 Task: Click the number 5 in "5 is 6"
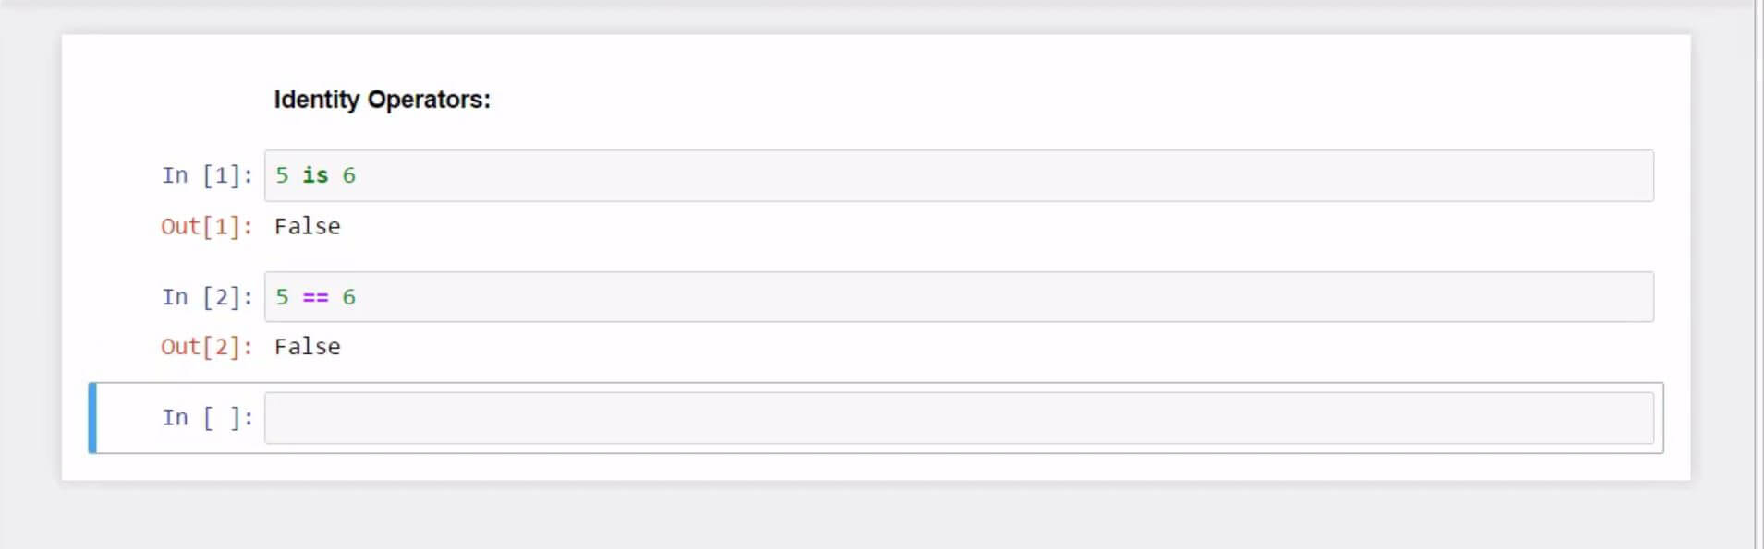[282, 175]
